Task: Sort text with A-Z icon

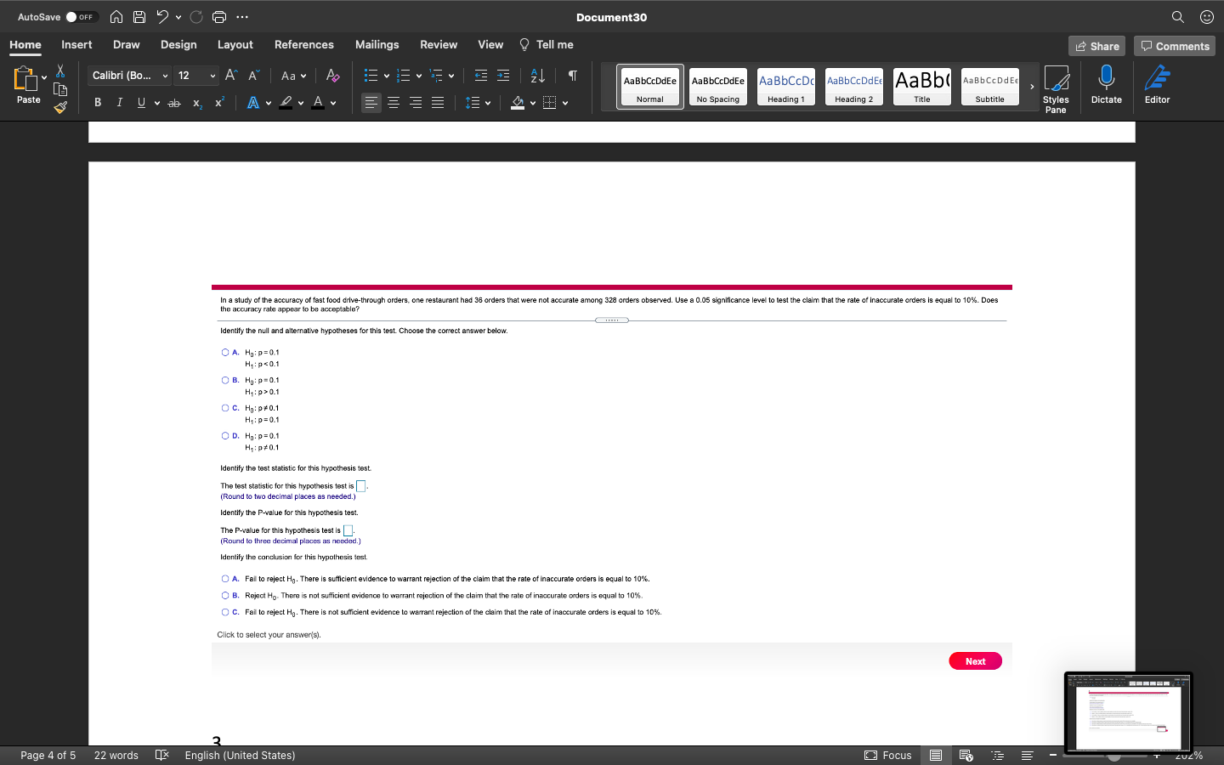Action: point(538,76)
